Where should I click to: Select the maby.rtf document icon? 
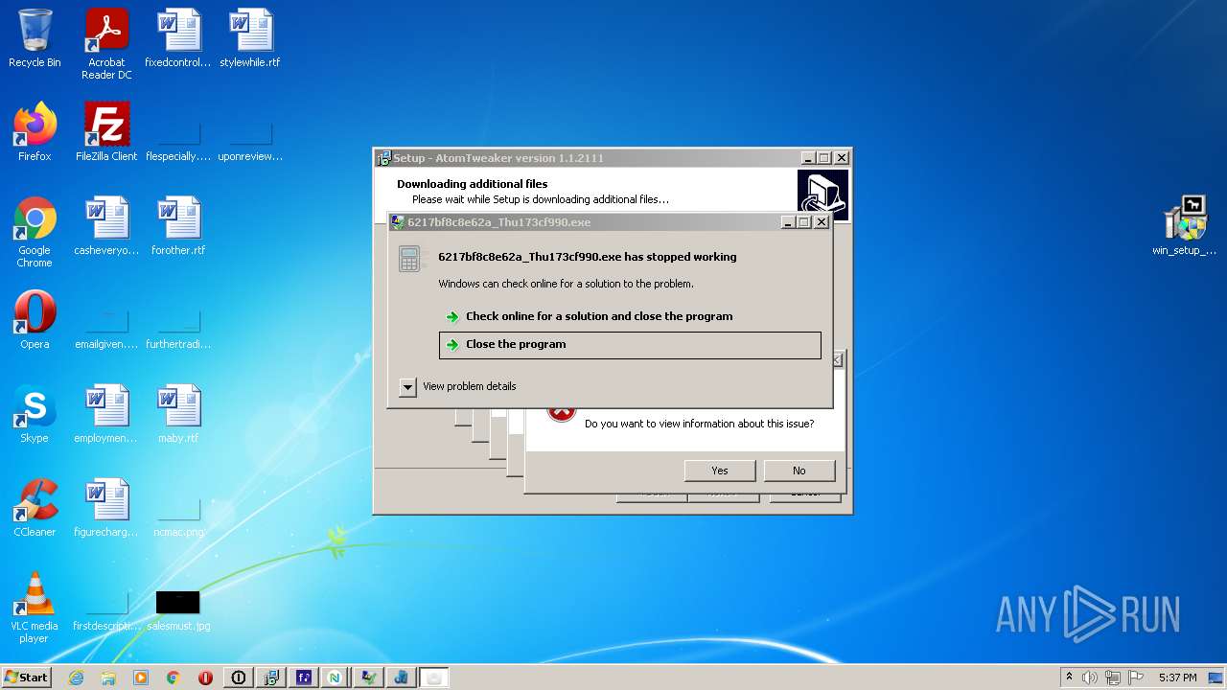[178, 414]
